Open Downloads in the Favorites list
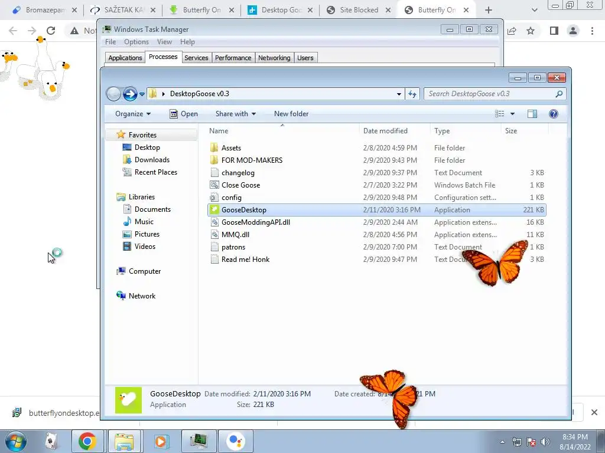This screenshot has height=453, width=605. click(152, 159)
